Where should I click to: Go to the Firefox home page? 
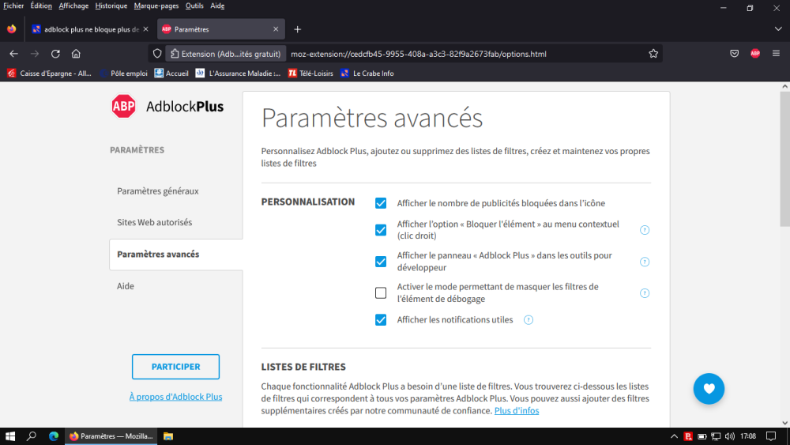pyautogui.click(x=76, y=54)
